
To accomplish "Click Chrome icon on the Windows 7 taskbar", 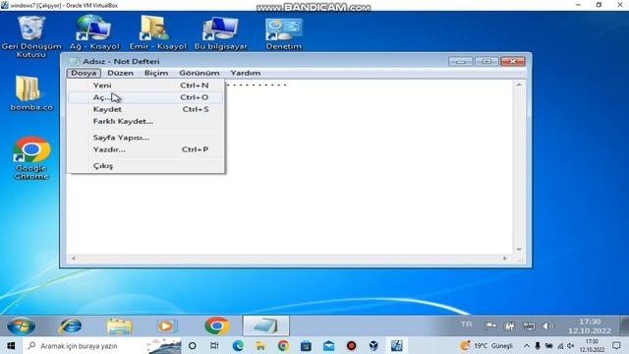I will (x=216, y=325).
